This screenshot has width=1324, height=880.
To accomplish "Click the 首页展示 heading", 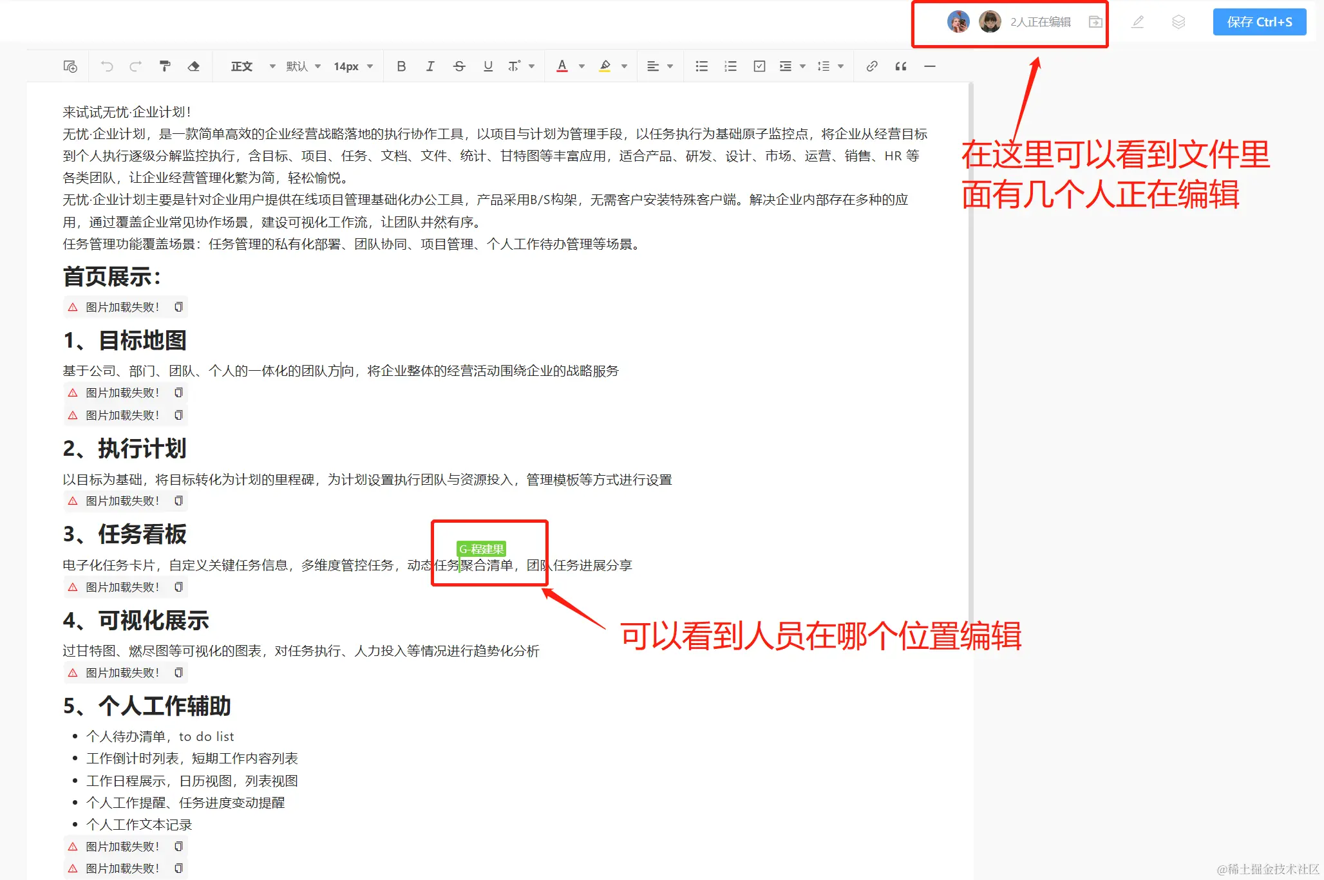I will point(111,277).
